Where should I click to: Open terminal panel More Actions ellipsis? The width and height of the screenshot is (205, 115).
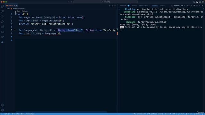tap(197, 6)
